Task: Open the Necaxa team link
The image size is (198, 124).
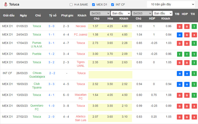Action: [x=81, y=26]
